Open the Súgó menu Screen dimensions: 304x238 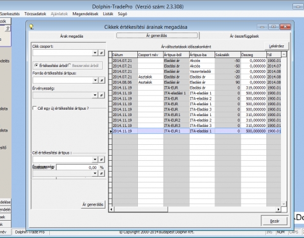point(123,14)
